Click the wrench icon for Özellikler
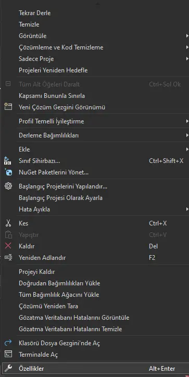Screen dimensions: 189x377 (x=8, y=368)
